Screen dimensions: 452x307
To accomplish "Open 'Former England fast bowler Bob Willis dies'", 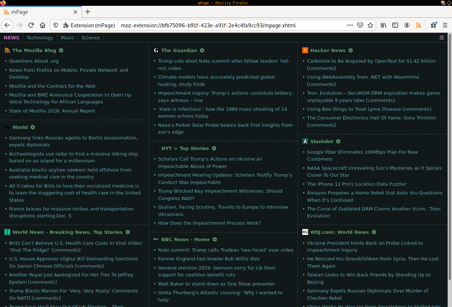I will tap(209, 259).
